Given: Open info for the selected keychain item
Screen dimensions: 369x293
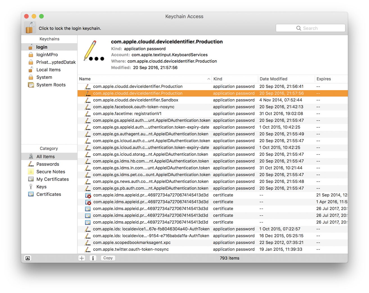Looking at the screenshot, I should tap(93, 258).
